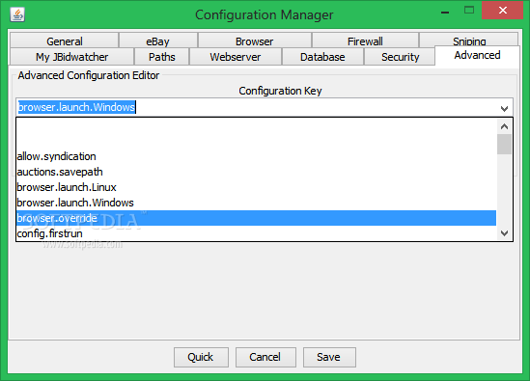The height and width of the screenshot is (381, 530).
Task: Open the Security tab
Action: (x=400, y=56)
